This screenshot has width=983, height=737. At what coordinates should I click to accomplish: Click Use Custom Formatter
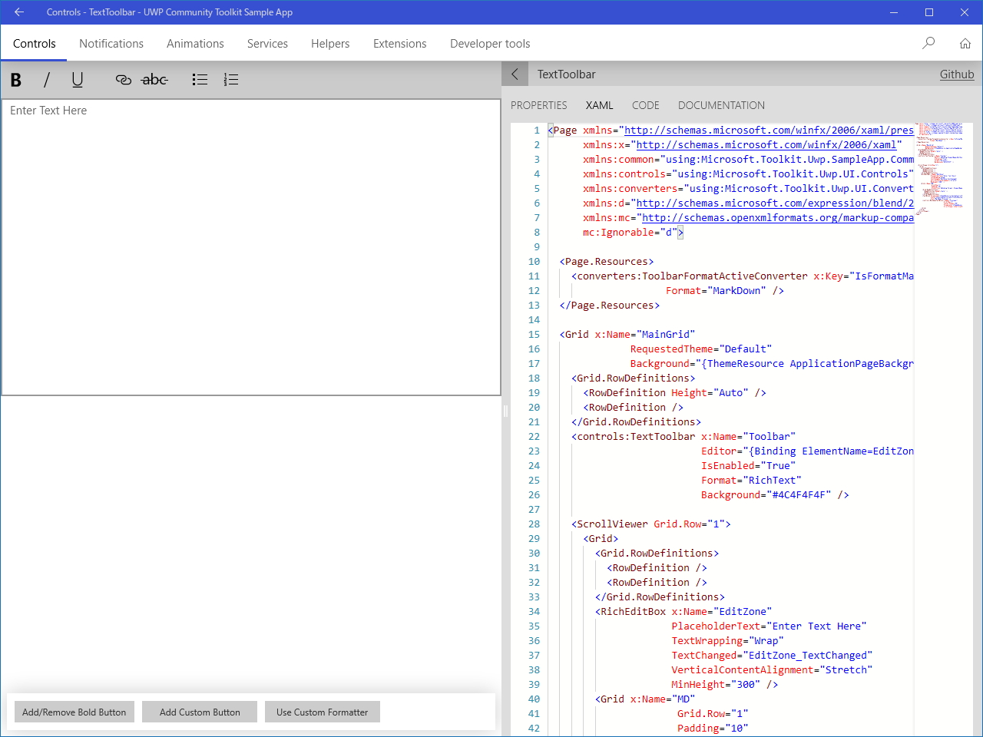click(322, 712)
